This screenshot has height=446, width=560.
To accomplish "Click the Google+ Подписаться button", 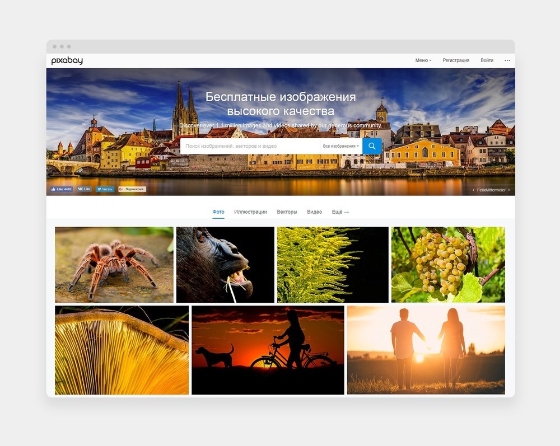I will 132,189.
